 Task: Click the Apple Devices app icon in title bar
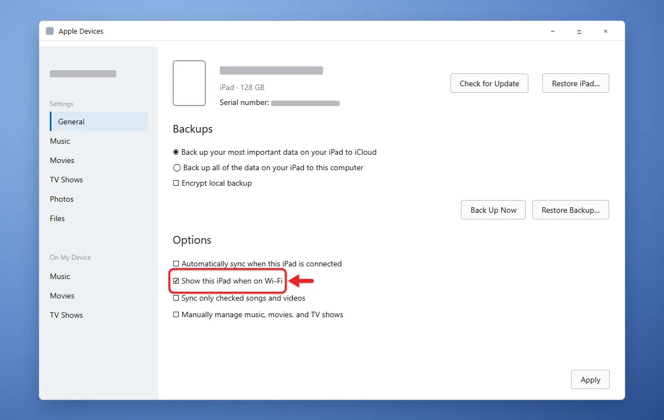coord(50,32)
